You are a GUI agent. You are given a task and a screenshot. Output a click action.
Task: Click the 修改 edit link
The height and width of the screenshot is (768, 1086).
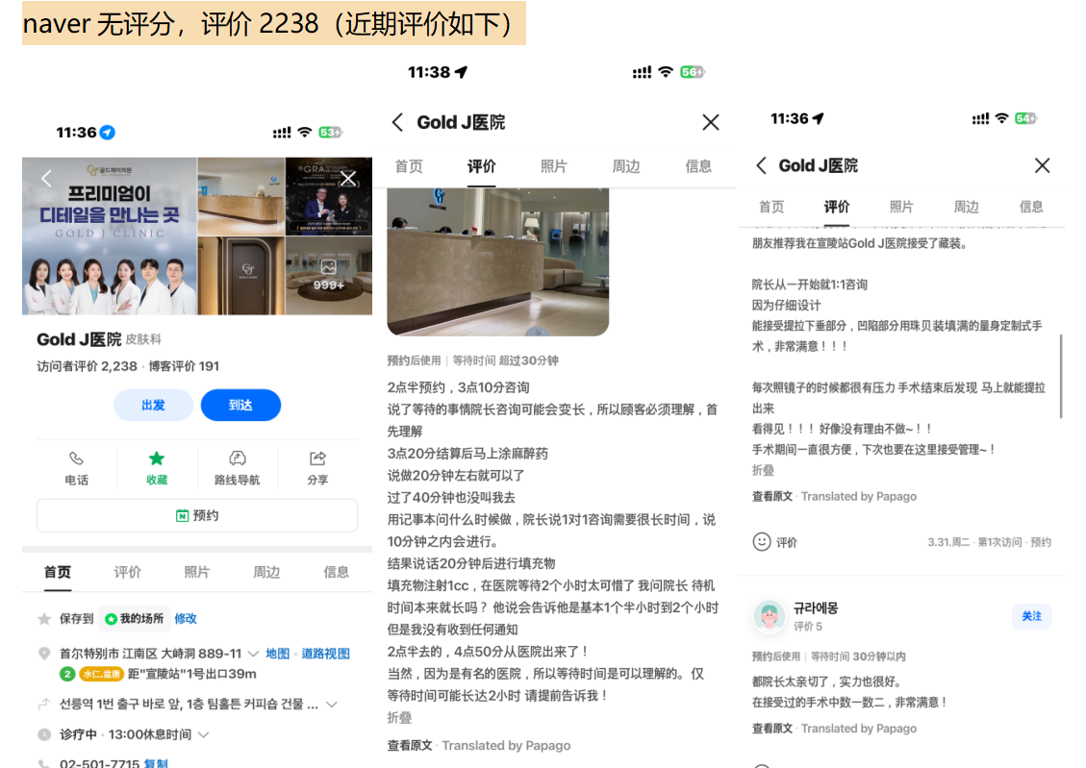click(x=186, y=619)
